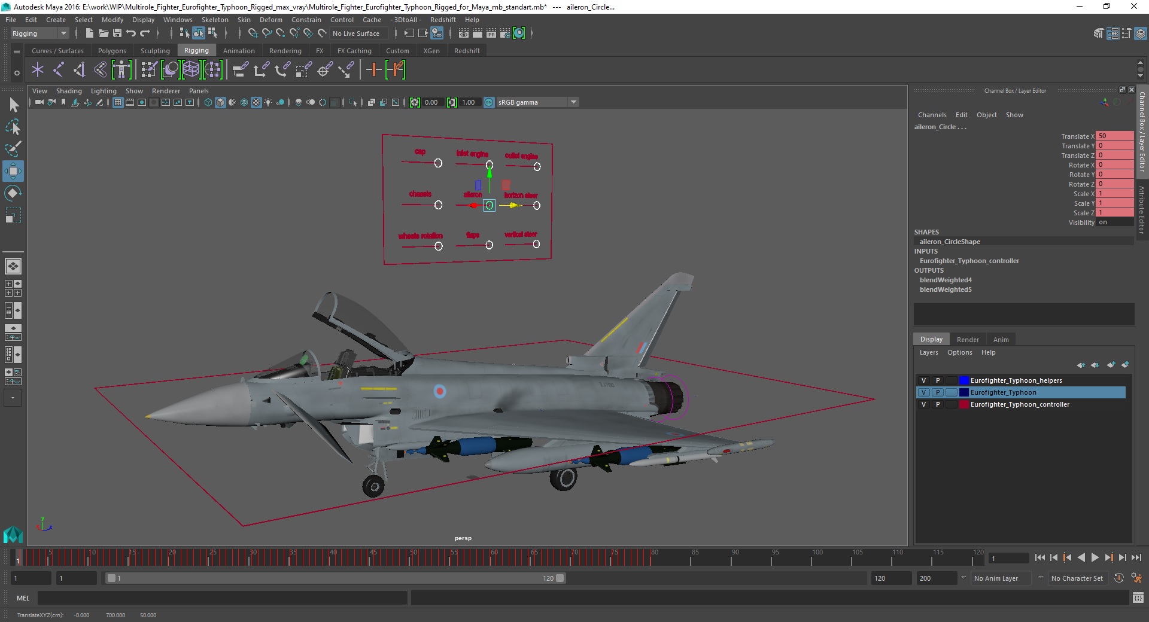The width and height of the screenshot is (1149, 622).
Task: Open the Rigging menu set dropdown
Action: pos(39,33)
